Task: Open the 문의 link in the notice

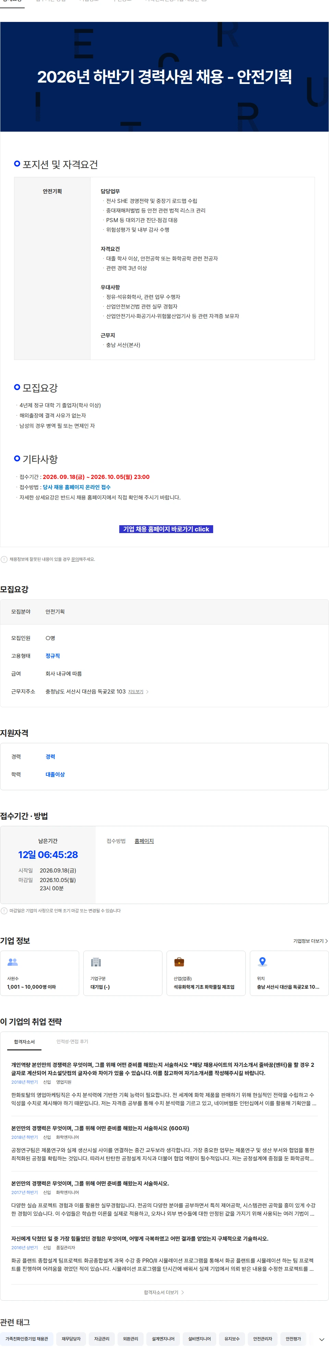Action: tap(74, 559)
